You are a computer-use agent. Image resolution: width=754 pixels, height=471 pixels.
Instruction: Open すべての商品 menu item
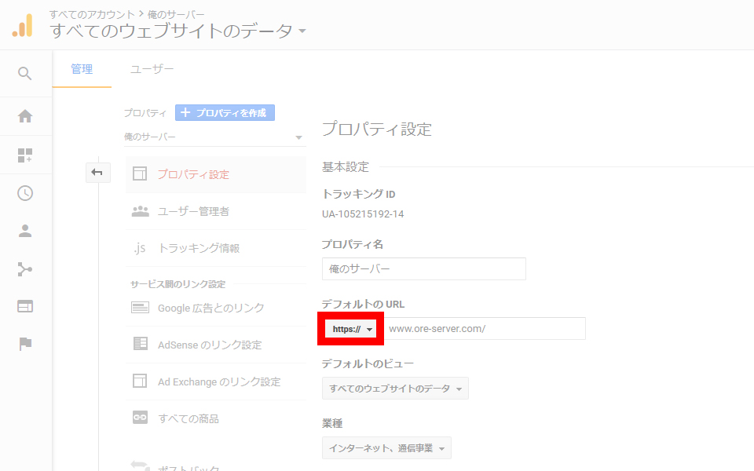pyautogui.click(x=215, y=418)
